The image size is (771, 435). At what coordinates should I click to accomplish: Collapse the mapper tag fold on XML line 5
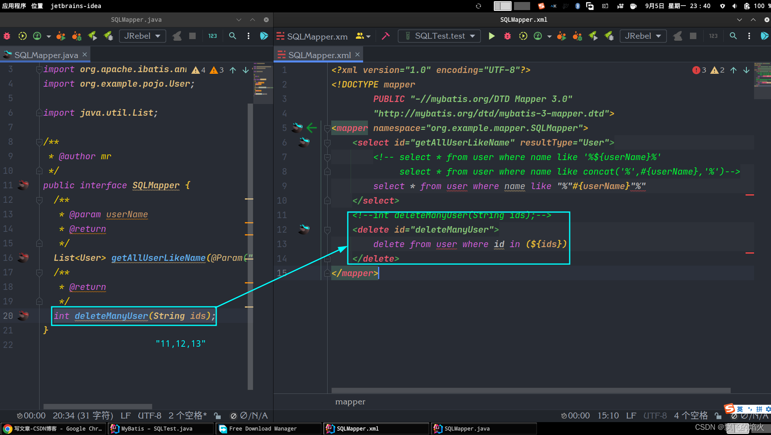[327, 128]
